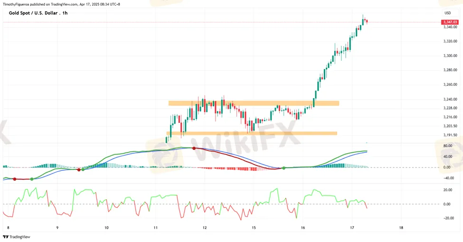This screenshot has width=463, height=242.
Task: Click the 80.00 label on the MACD axis
Action: (x=448, y=146)
